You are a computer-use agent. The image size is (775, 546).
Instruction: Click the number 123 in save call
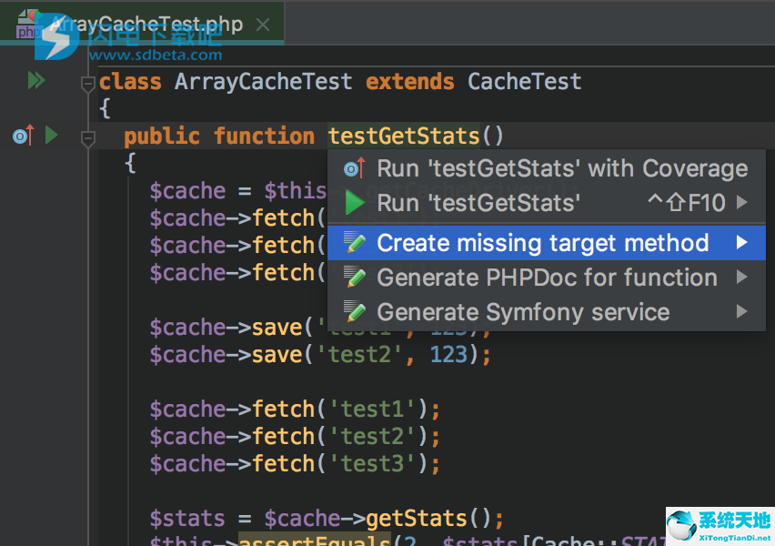click(448, 355)
